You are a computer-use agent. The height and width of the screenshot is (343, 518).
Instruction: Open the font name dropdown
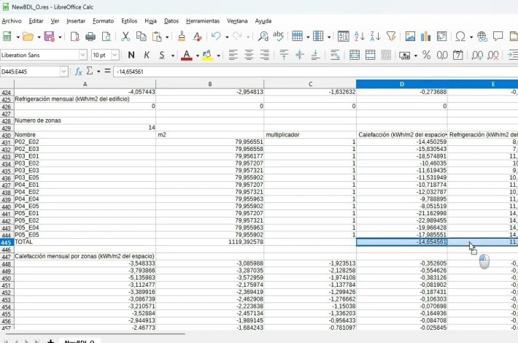tap(82, 55)
